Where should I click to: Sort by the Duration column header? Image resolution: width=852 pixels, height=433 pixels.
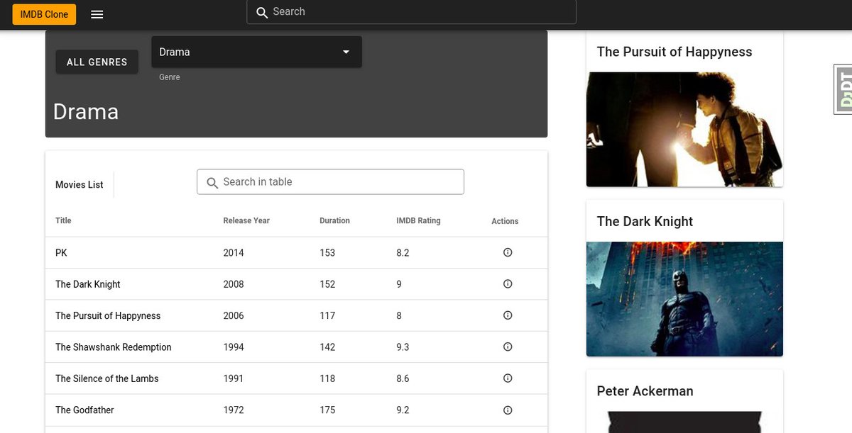pyautogui.click(x=334, y=220)
